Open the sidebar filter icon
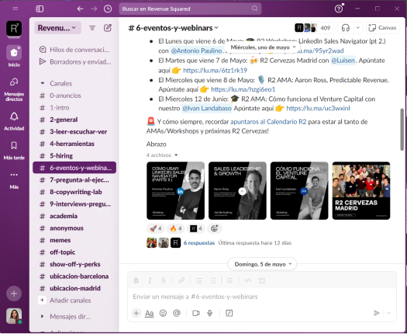The image size is (407, 334). point(92,28)
